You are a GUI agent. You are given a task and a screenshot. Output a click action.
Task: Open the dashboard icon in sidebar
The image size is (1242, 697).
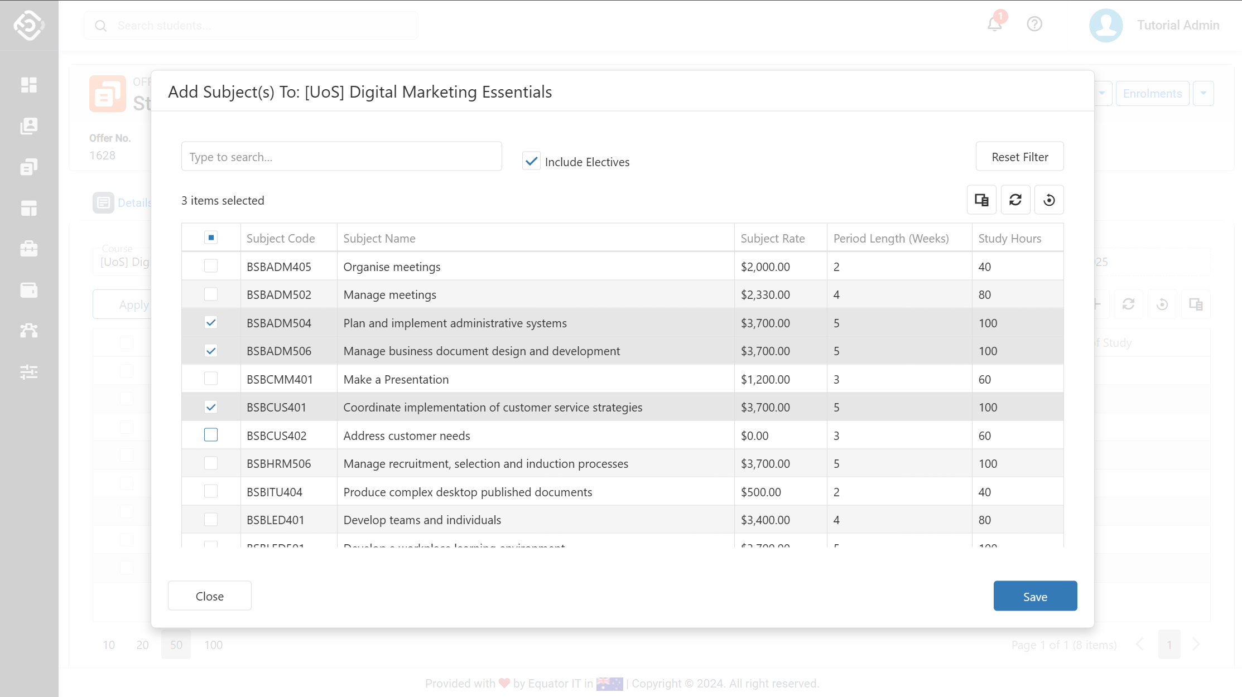tap(29, 85)
